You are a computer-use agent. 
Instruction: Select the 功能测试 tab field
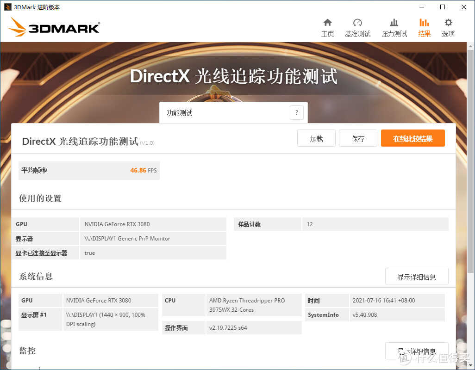click(x=233, y=112)
